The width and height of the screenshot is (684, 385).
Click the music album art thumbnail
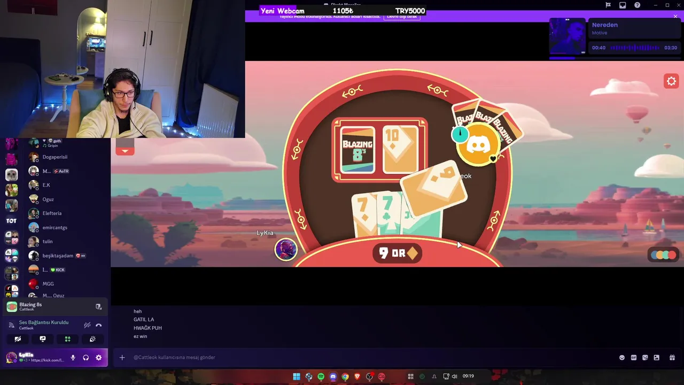(567, 36)
